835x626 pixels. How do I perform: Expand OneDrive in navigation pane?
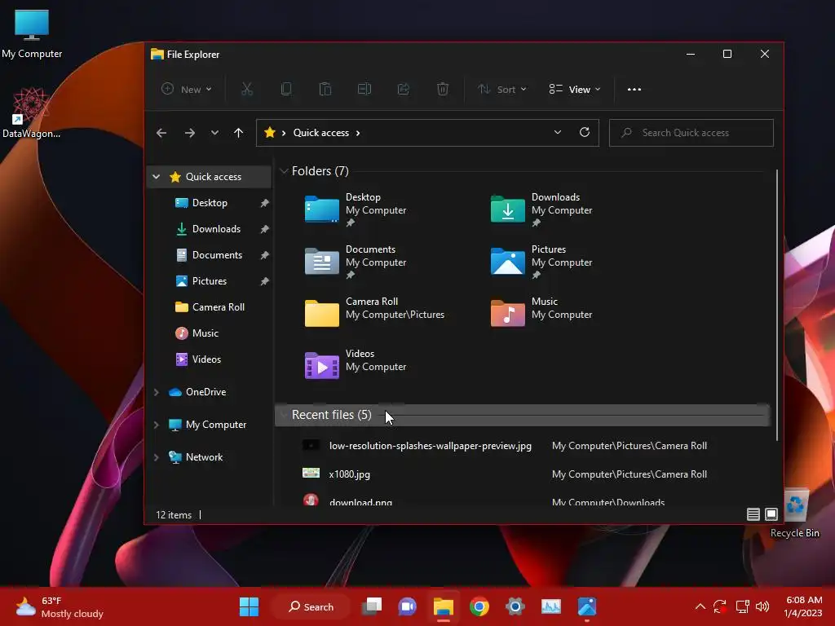click(156, 392)
